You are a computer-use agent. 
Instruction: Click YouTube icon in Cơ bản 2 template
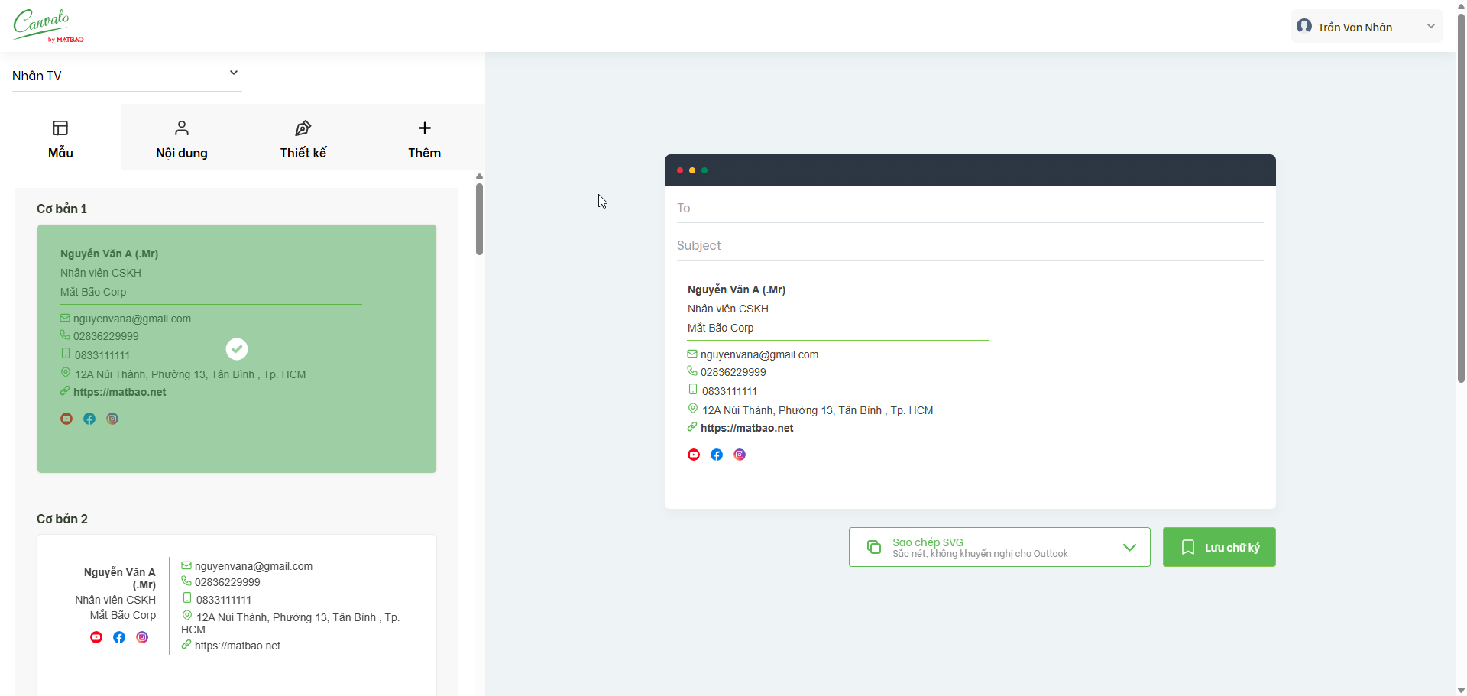coord(96,637)
